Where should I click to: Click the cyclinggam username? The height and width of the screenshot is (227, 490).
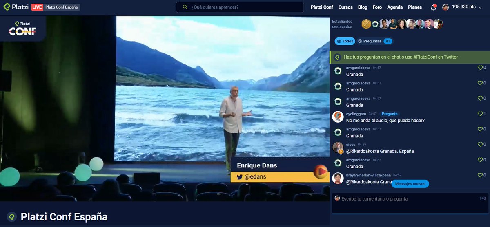(x=356, y=114)
